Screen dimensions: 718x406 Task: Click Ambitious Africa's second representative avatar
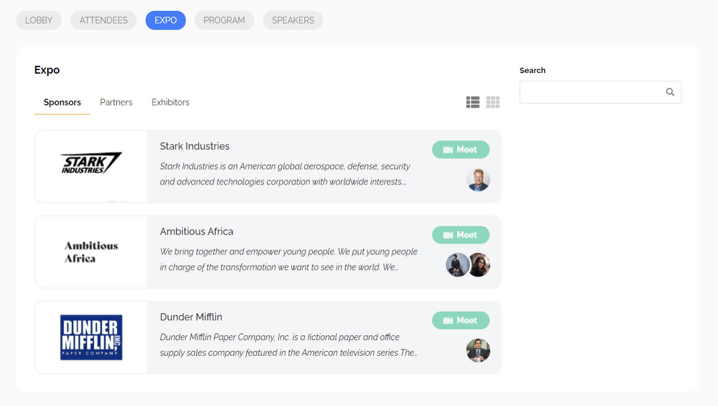[x=480, y=265]
